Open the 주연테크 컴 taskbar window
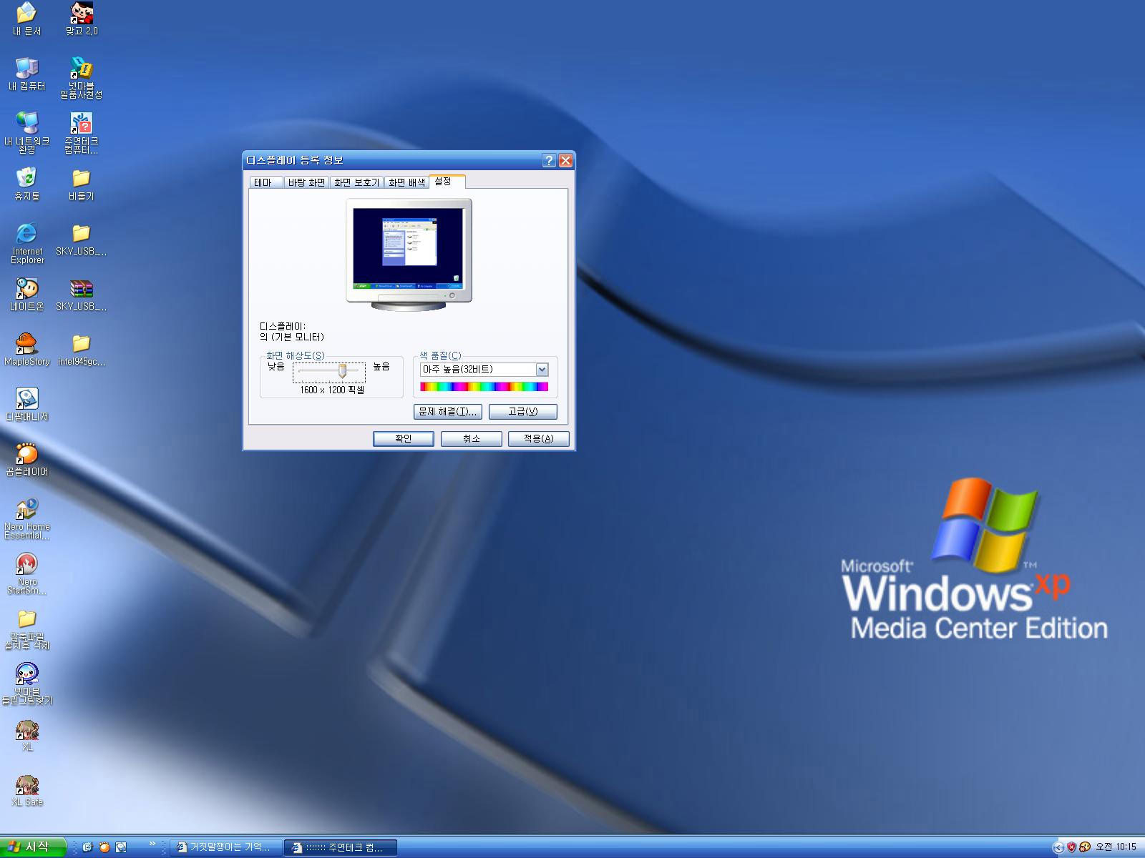Viewport: 1145px width, 858px height. (341, 847)
